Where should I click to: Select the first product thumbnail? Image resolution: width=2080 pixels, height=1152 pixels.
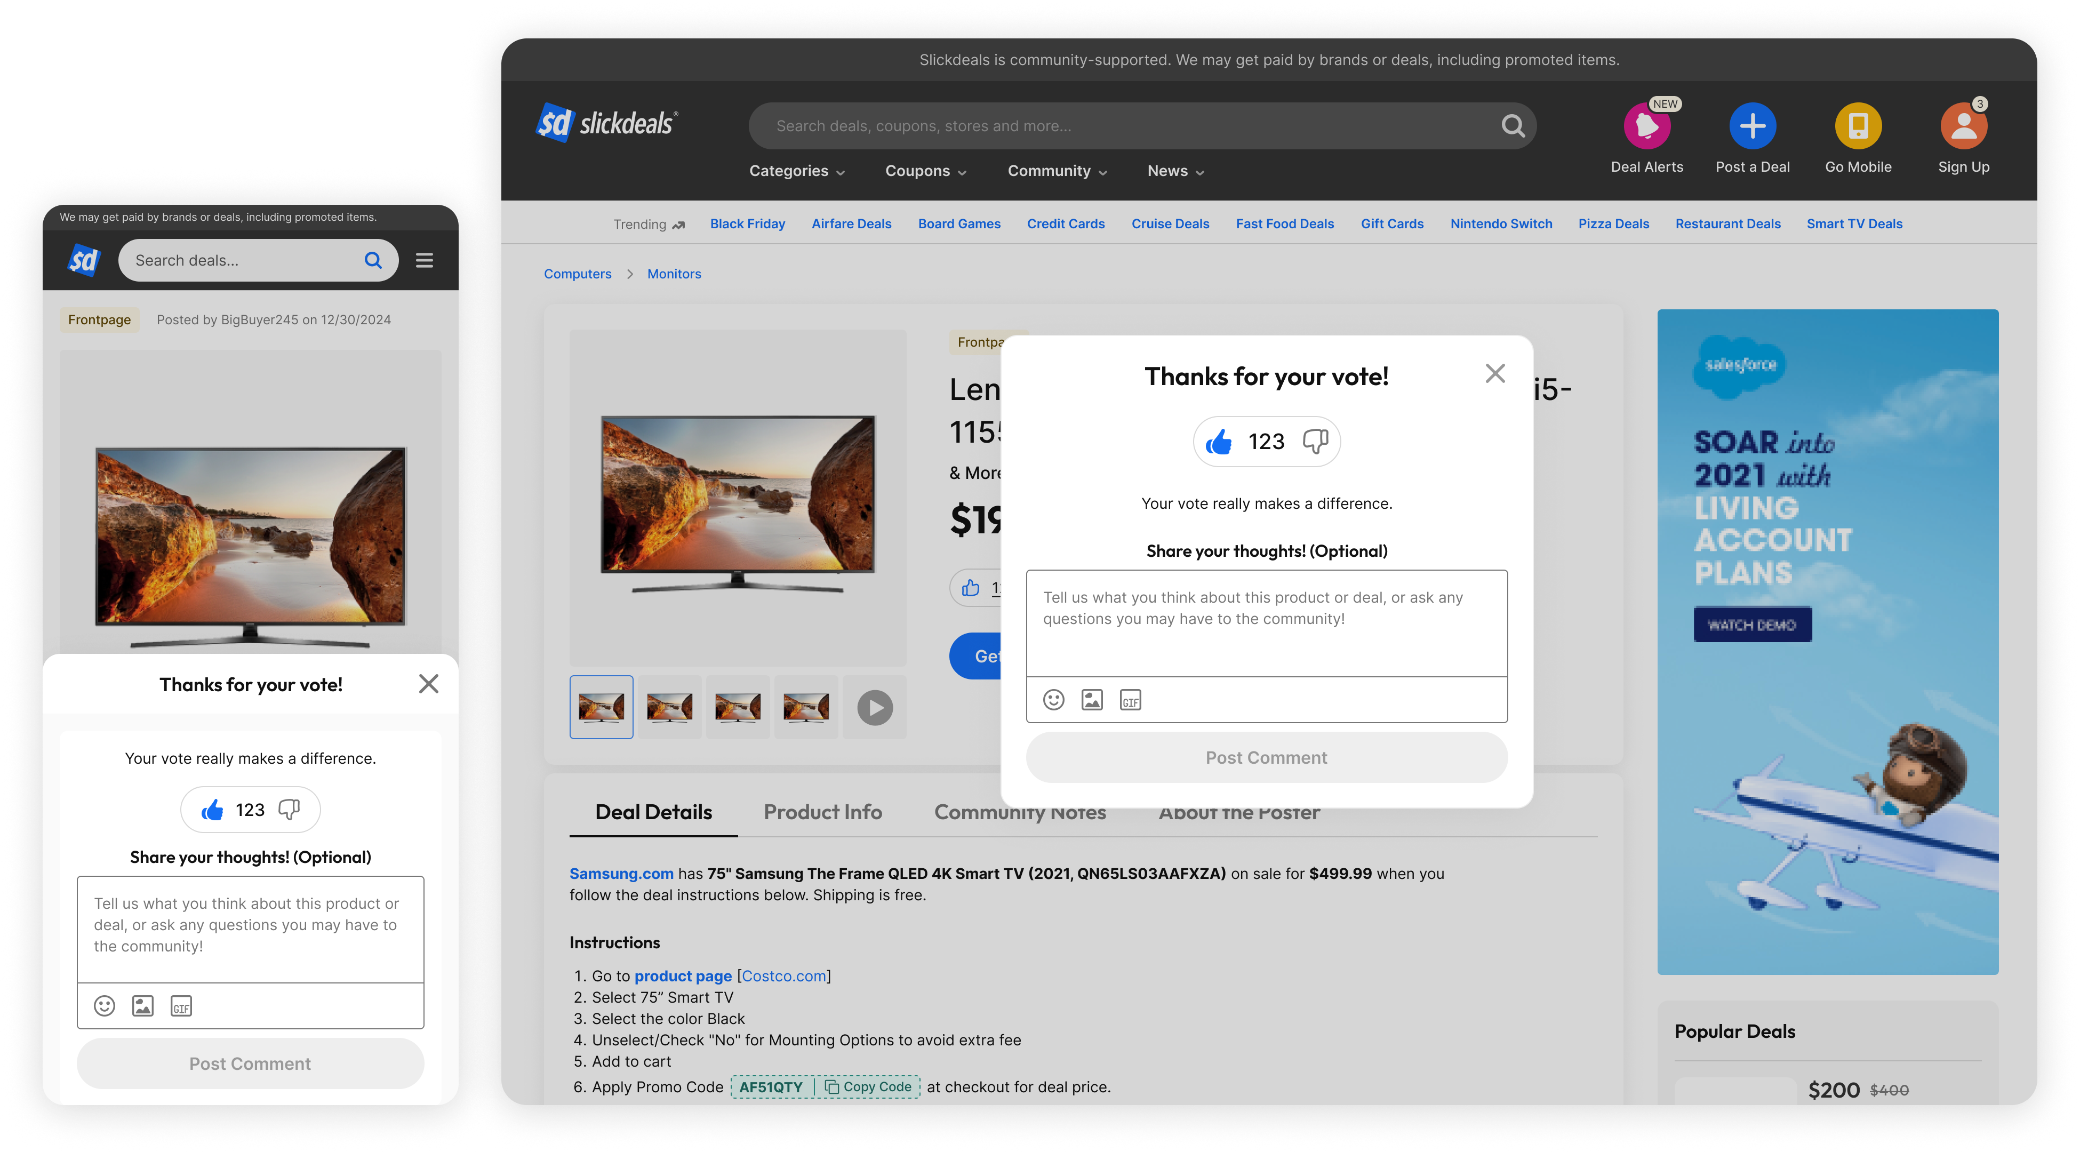[601, 707]
